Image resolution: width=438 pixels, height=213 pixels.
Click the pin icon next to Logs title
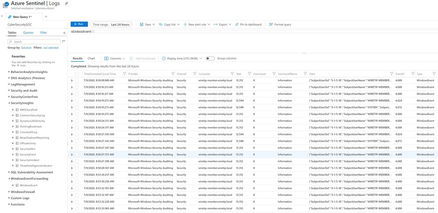point(66,3)
